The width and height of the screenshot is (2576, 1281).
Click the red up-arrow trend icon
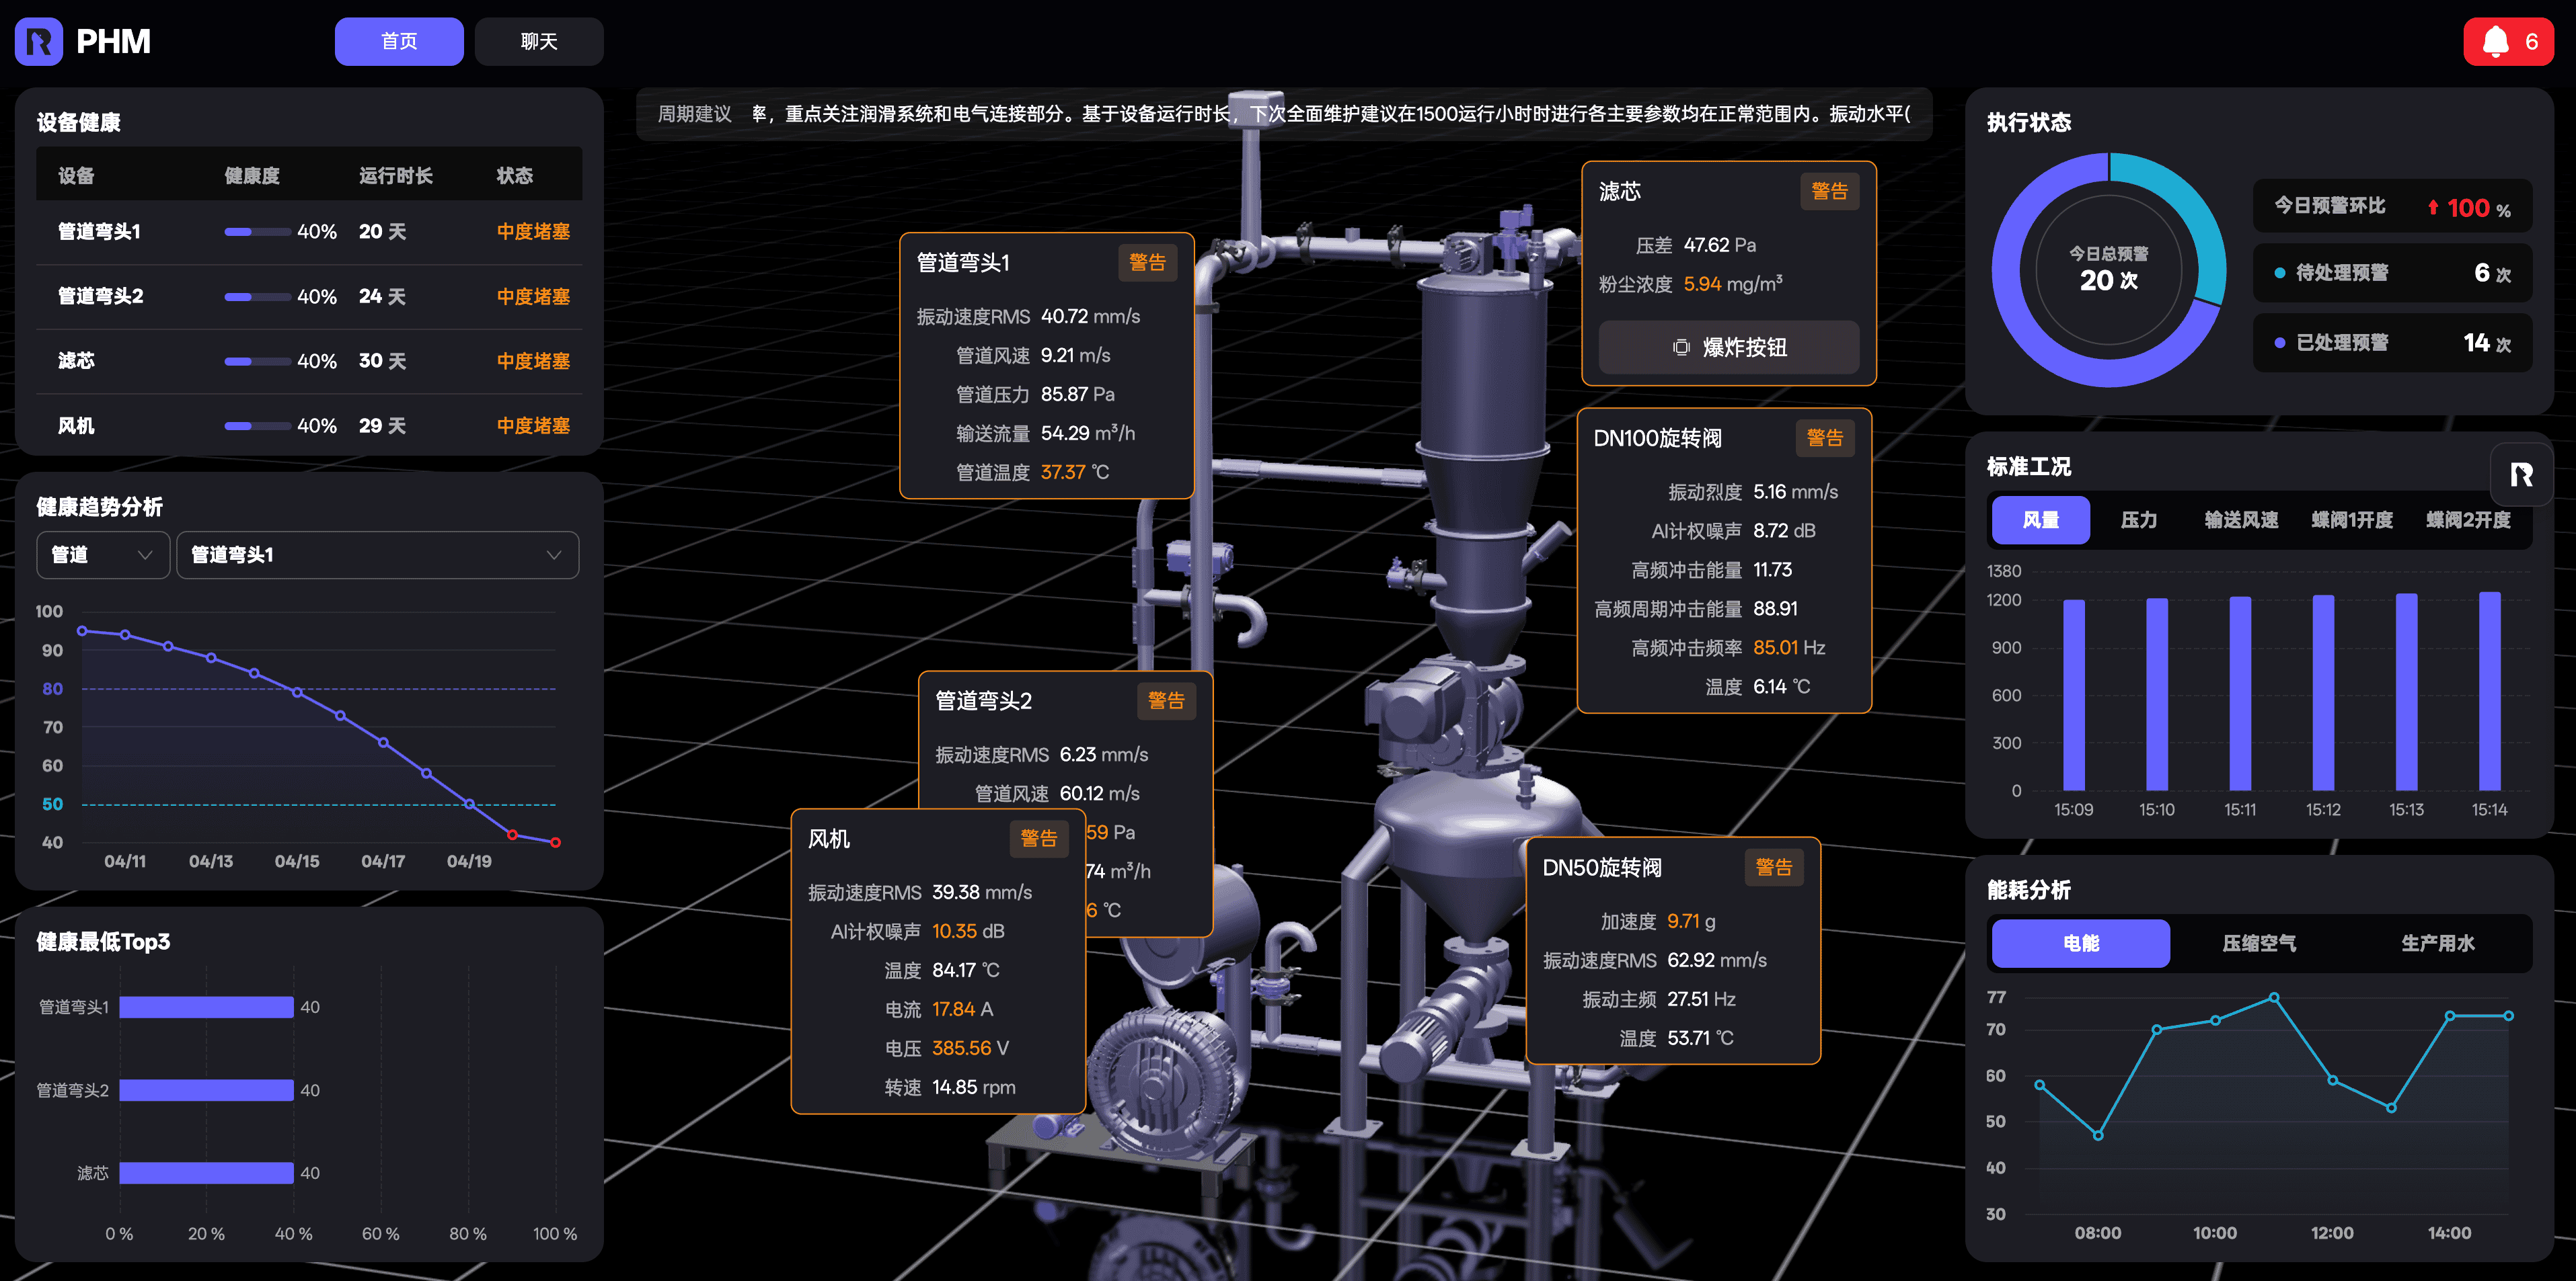pyautogui.click(x=2433, y=207)
